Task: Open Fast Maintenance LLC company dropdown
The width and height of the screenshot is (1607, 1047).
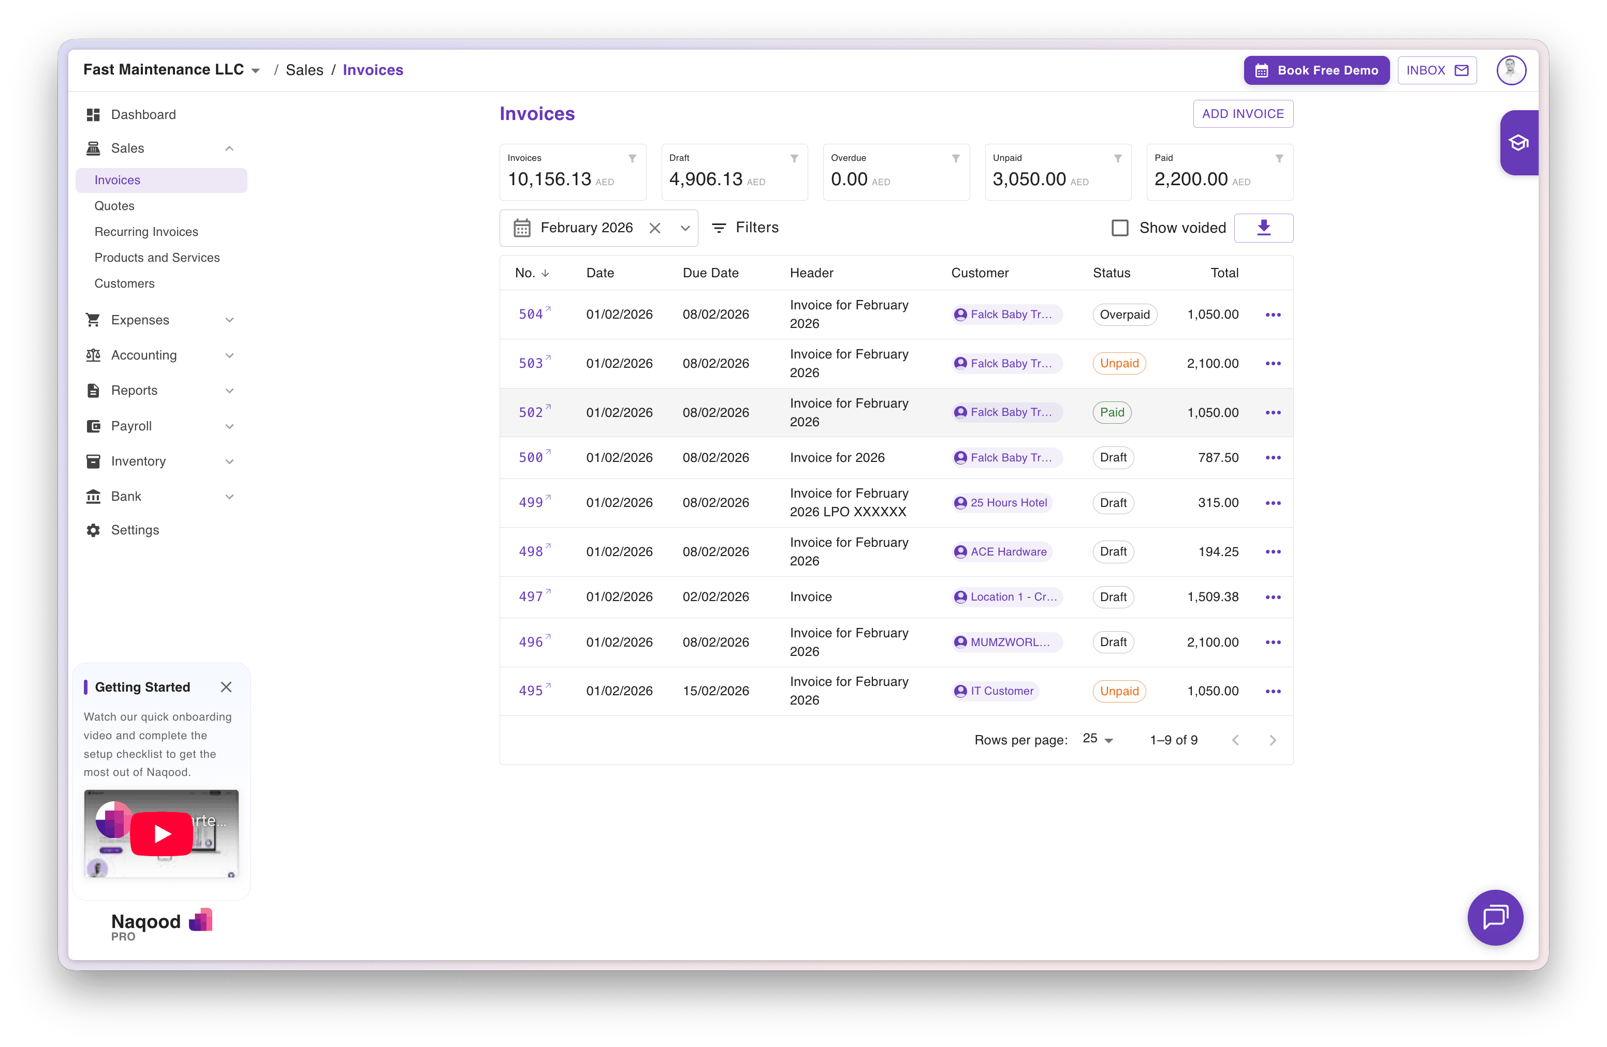Action: [255, 71]
